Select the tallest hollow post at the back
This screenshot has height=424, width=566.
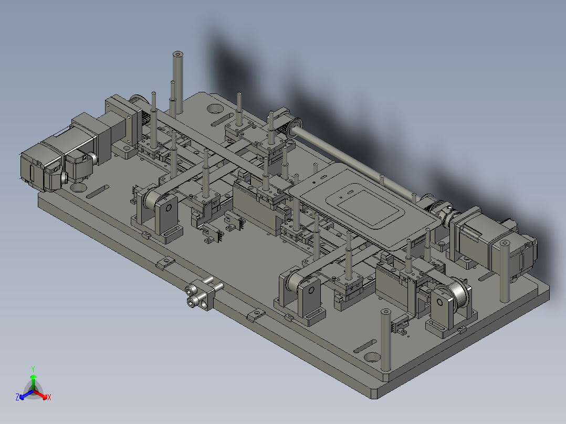tap(177, 83)
